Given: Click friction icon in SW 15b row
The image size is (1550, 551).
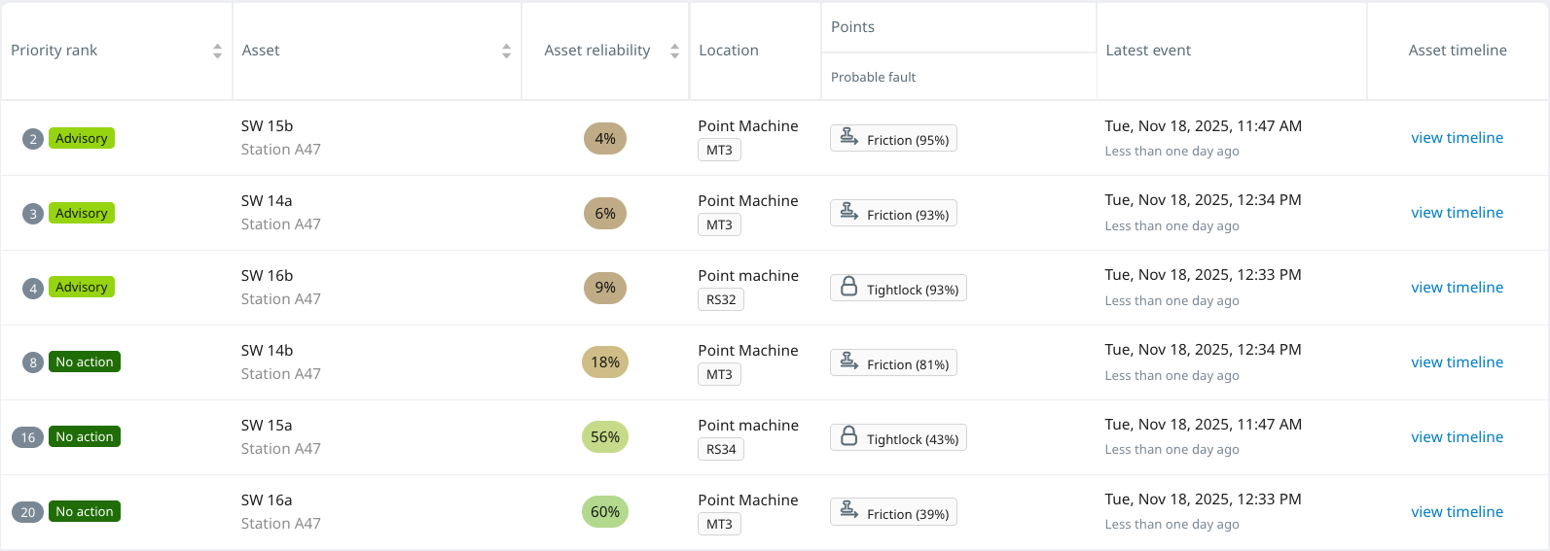Looking at the screenshot, I should coord(849,137).
